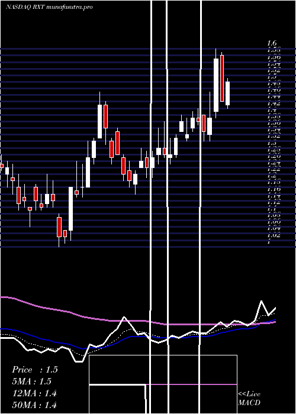Click the 1.02 price axis label
296x414 pixels.
click(x=274, y=235)
